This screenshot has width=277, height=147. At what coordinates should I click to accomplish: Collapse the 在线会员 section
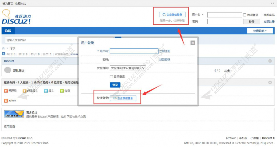(x=270, y=82)
